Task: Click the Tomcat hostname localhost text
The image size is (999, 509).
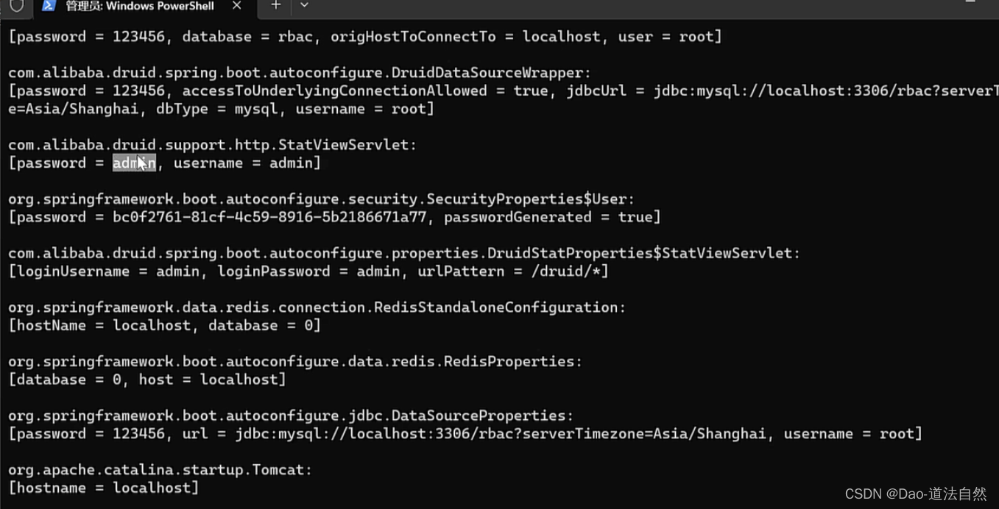Action: [x=152, y=488]
